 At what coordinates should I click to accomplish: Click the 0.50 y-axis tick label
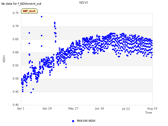[x=15, y=78]
